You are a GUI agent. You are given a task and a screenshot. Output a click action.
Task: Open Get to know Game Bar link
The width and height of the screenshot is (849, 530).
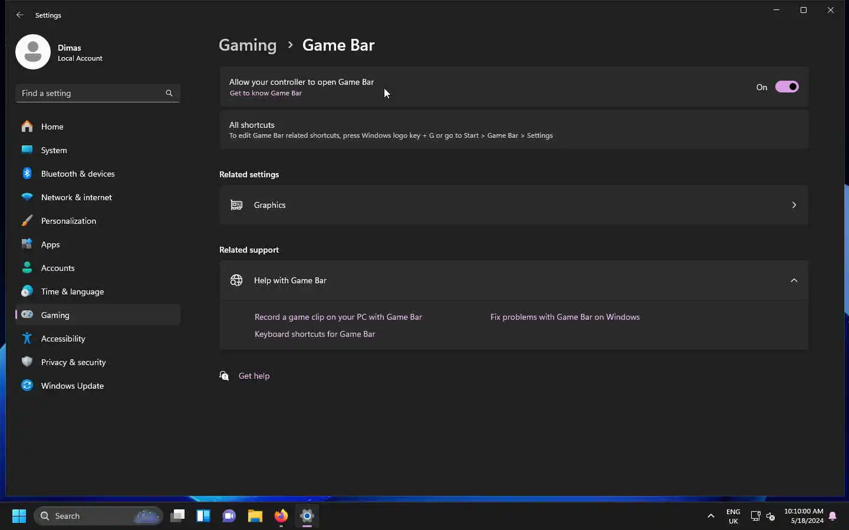266,93
